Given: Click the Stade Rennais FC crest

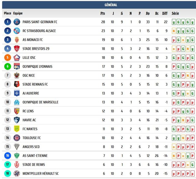Looking at the screenshot, I should [x=17, y=84].
